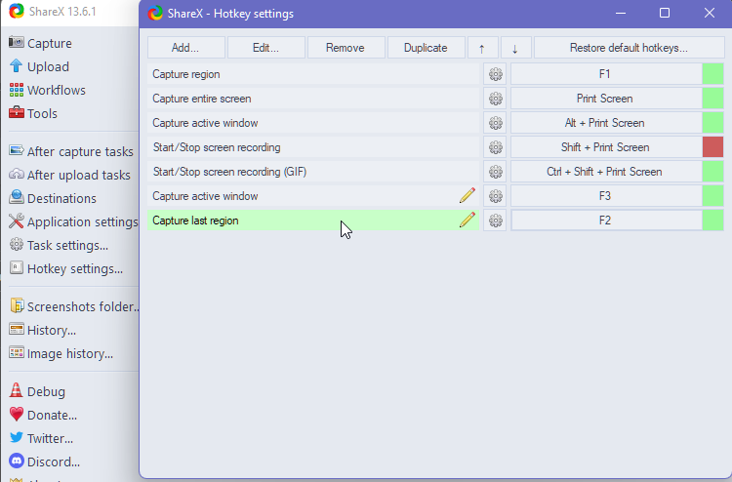Click the After capture tasks icon
Image resolution: width=732 pixels, height=482 pixels.
(17, 150)
